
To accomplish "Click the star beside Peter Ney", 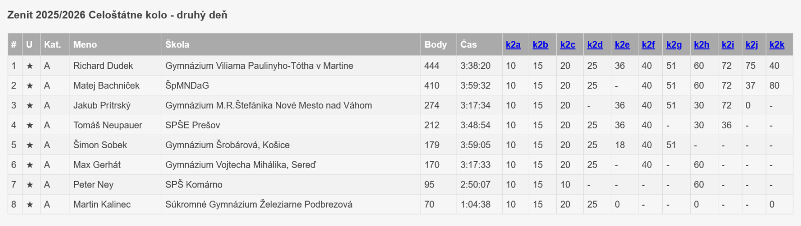I will pyautogui.click(x=30, y=185).
